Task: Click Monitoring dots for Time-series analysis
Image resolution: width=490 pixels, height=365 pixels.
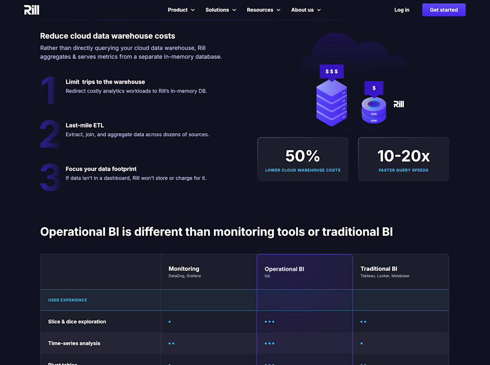Action: click(171, 344)
